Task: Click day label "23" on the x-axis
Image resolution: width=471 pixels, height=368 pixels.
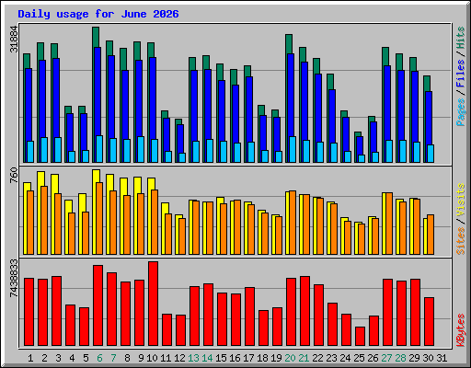Action: 331,358
